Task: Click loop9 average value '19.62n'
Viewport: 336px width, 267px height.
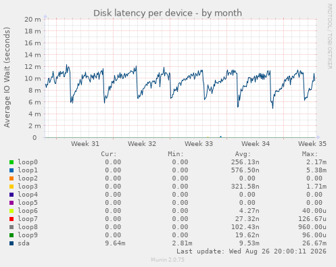Action: point(247,235)
